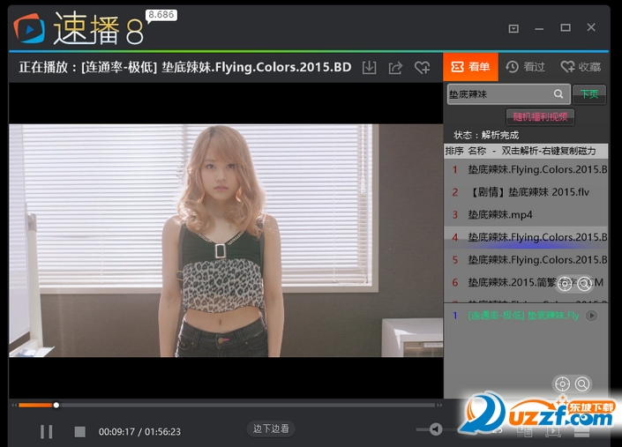Play the [连通率-极低] queue item
This screenshot has width=622, height=447.
pyautogui.click(x=592, y=316)
